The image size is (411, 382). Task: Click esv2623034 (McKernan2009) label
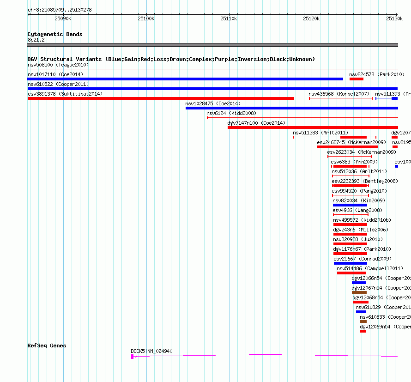362,152
